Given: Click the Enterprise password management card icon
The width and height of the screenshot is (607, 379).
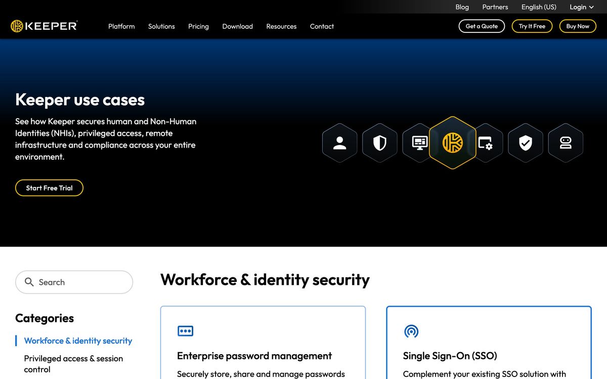Looking at the screenshot, I should point(186,331).
